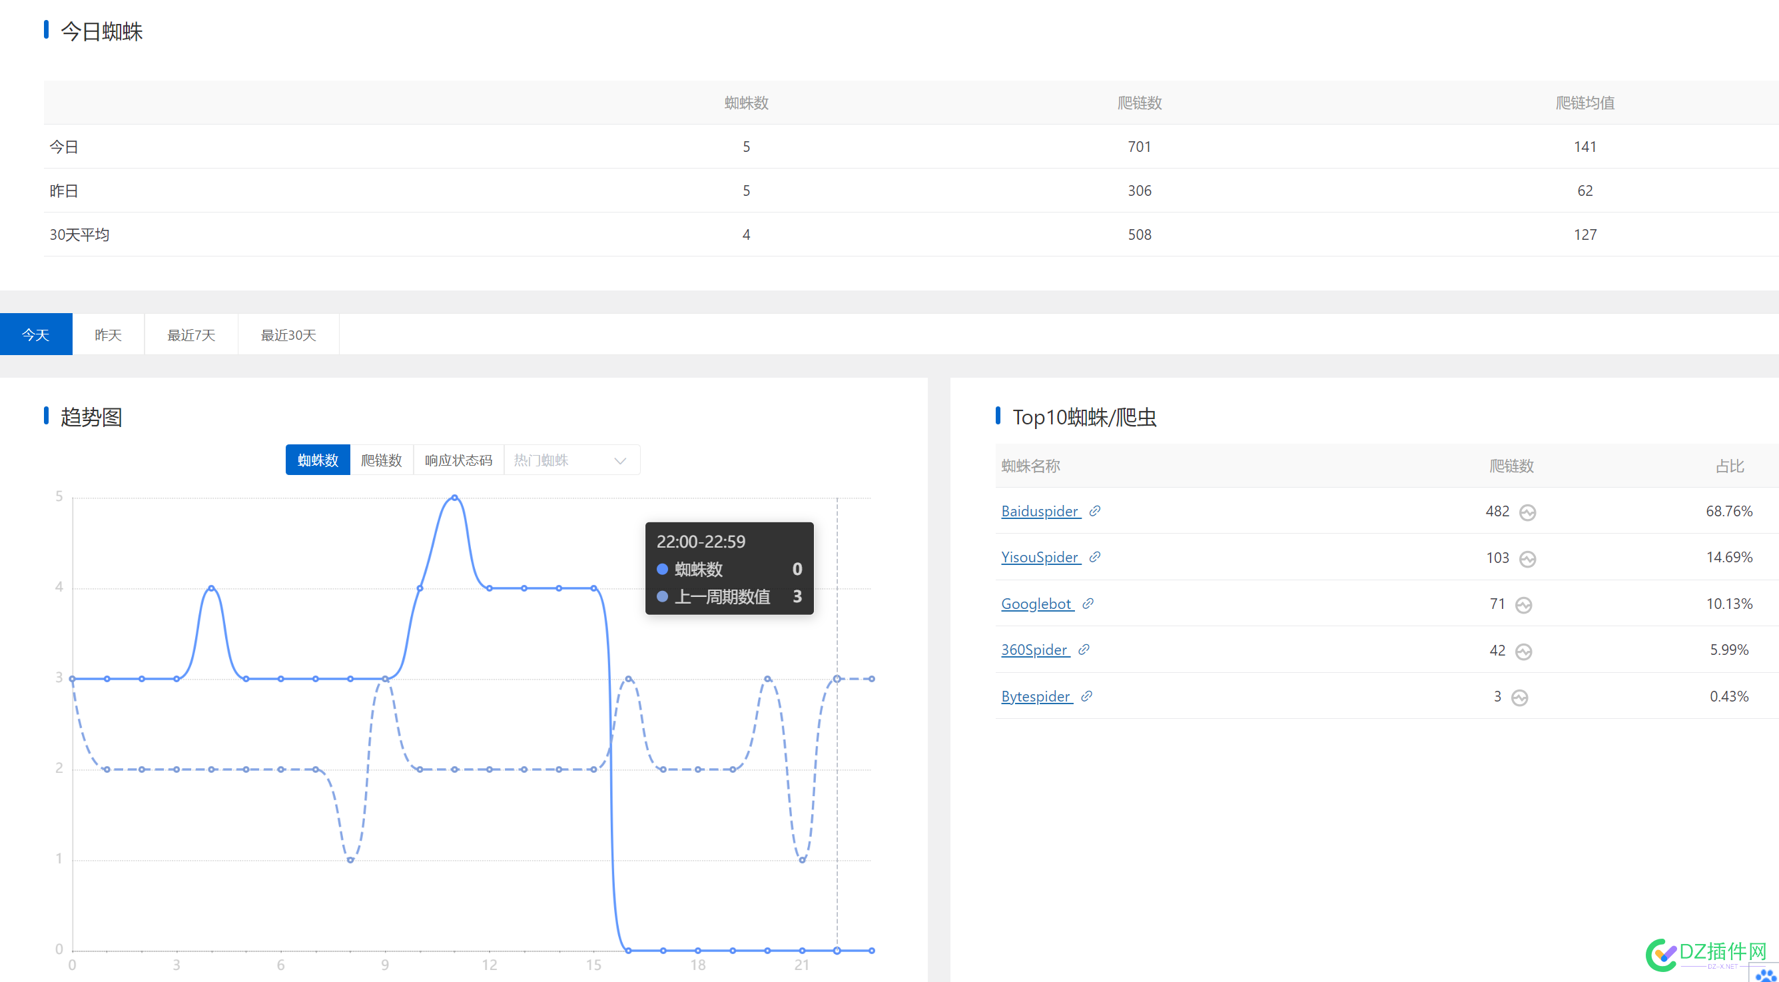The height and width of the screenshot is (982, 1779).
Task: Click the paw icon at bottom-right corner
Action: pyautogui.click(x=1764, y=975)
